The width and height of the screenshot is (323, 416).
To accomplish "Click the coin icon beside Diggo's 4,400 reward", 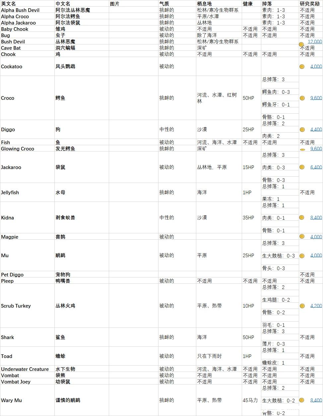I will click(x=302, y=129).
